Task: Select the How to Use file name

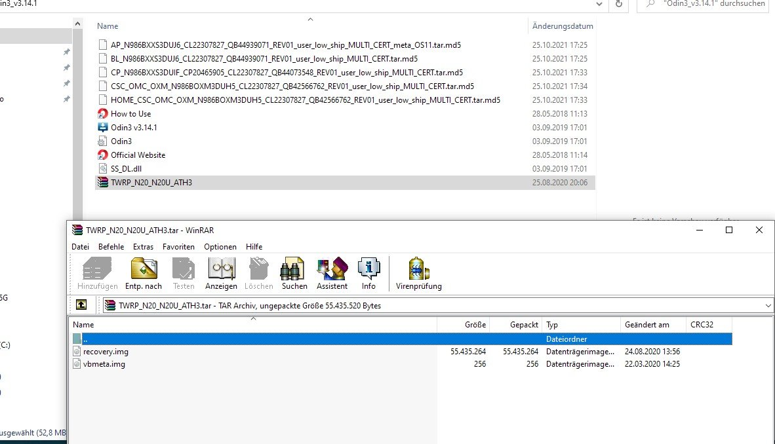Action: [131, 113]
